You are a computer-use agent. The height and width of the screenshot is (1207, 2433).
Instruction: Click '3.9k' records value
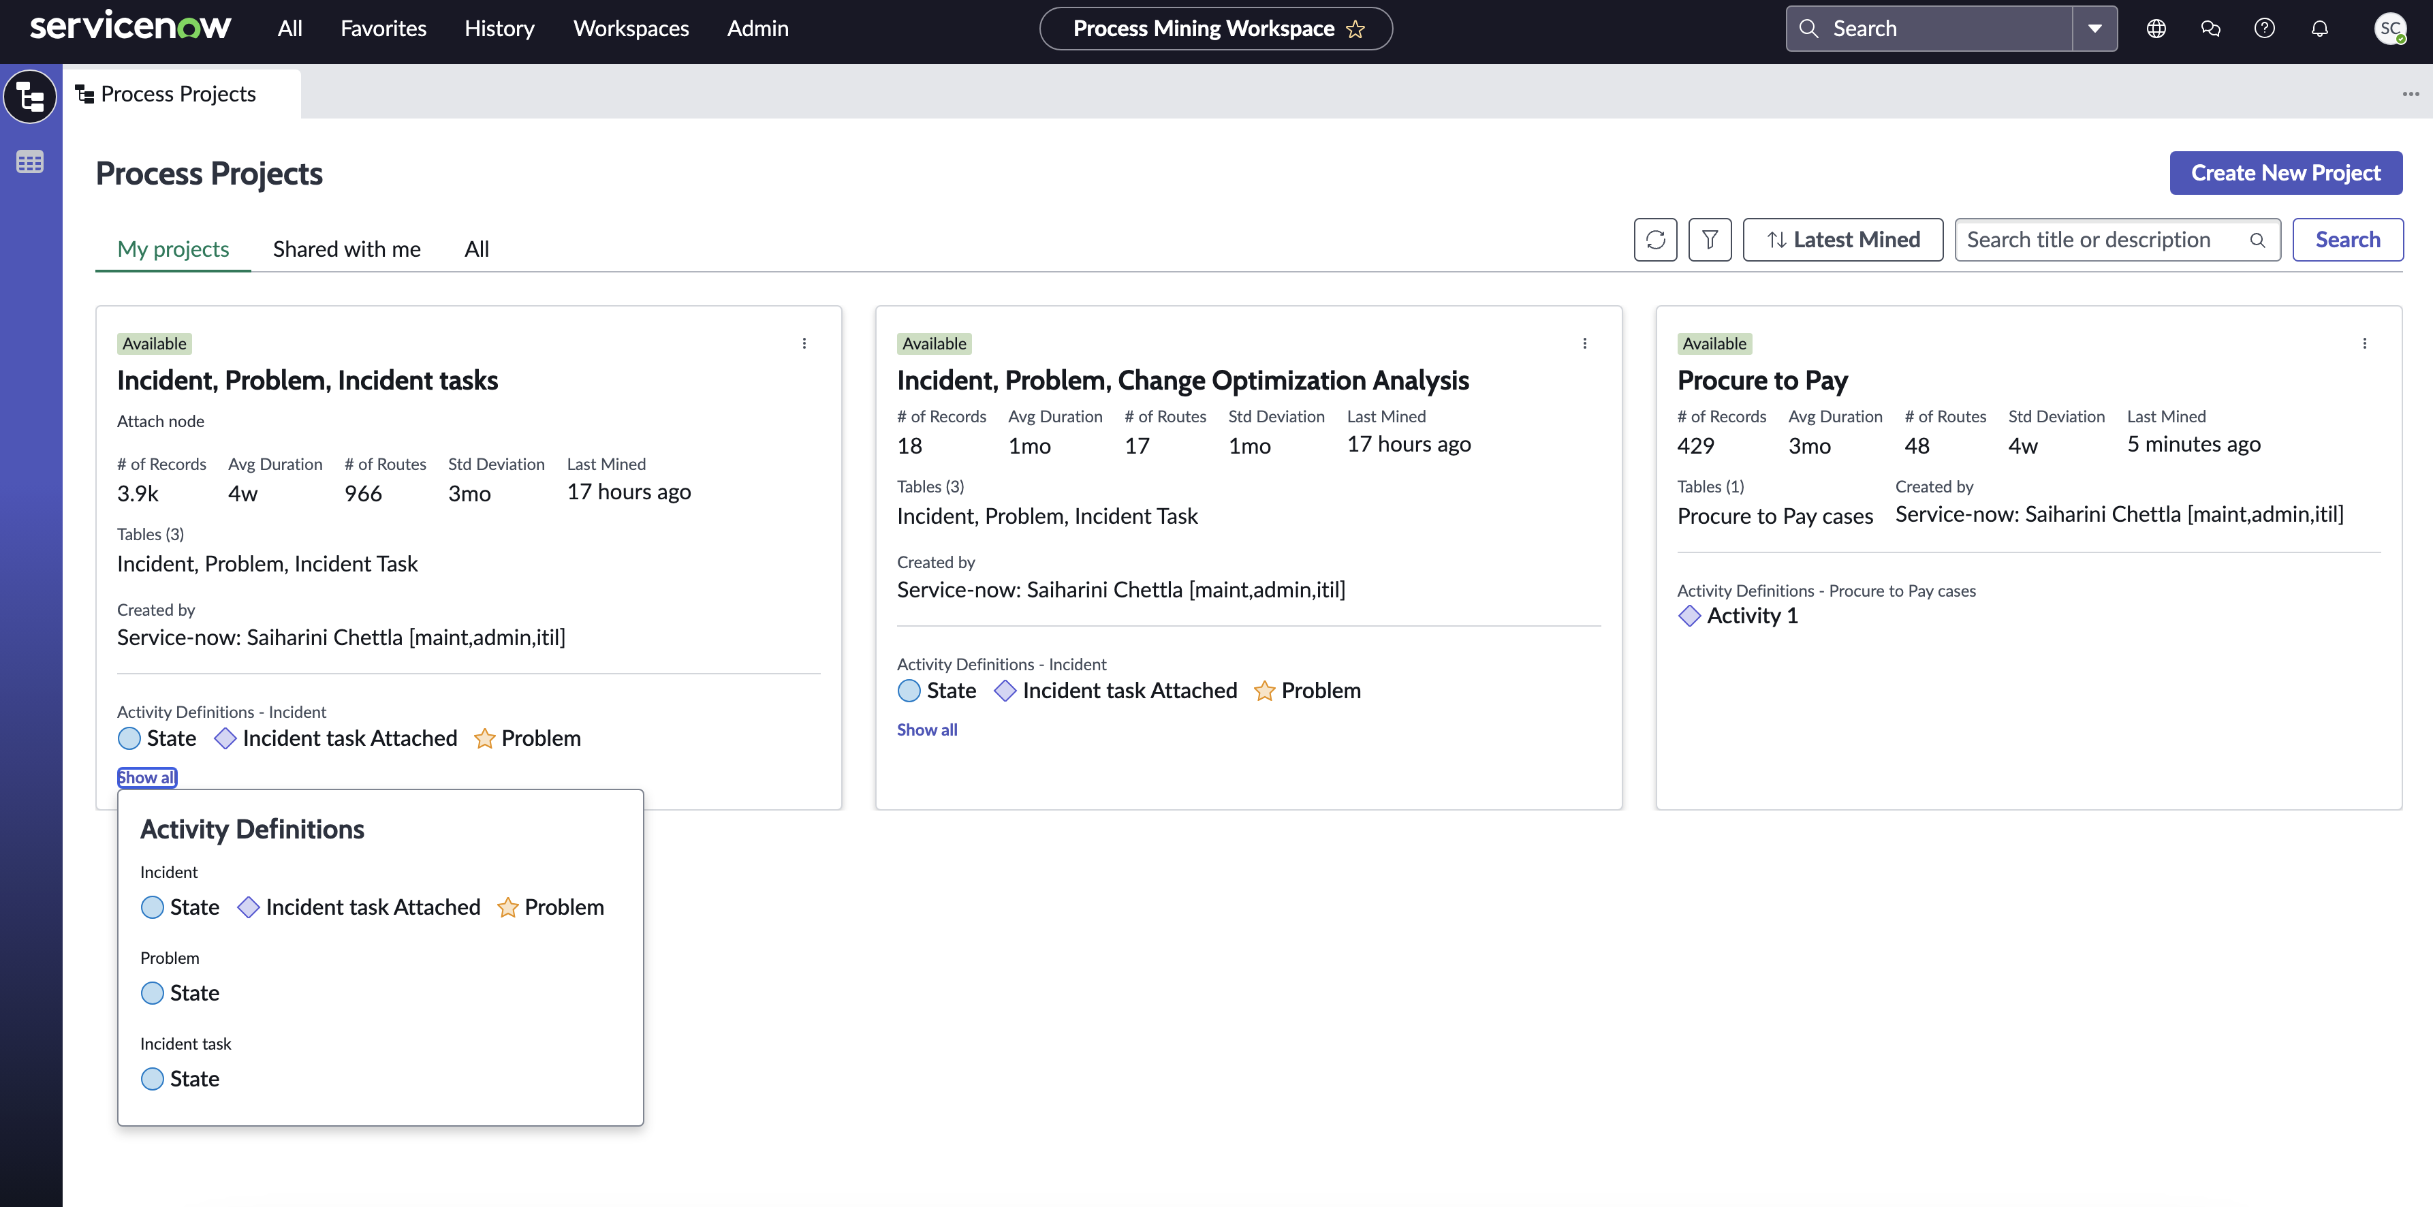[138, 494]
